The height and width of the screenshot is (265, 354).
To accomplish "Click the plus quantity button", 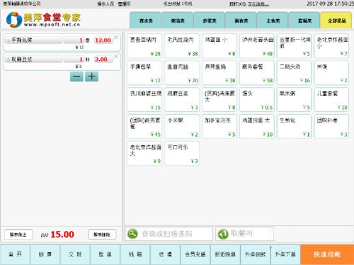I will tap(91, 77).
